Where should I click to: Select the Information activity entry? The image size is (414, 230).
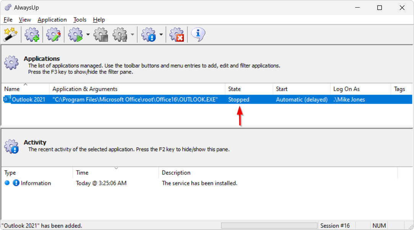click(199, 183)
